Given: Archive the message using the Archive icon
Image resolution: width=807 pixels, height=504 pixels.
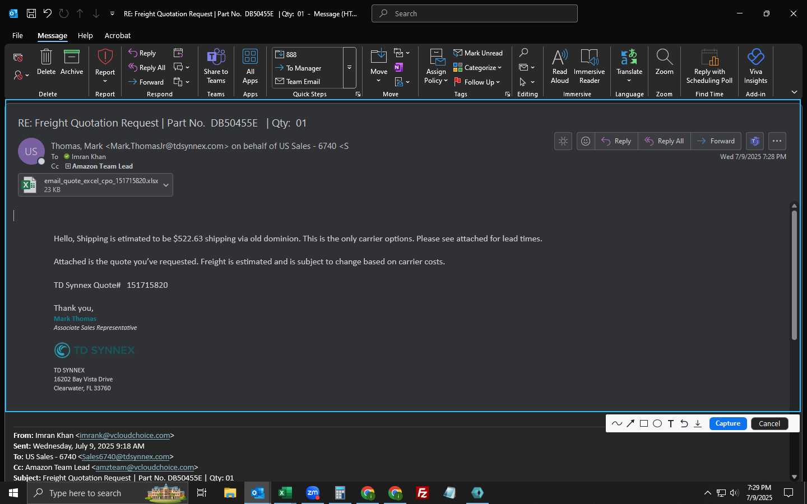Looking at the screenshot, I should (x=72, y=62).
